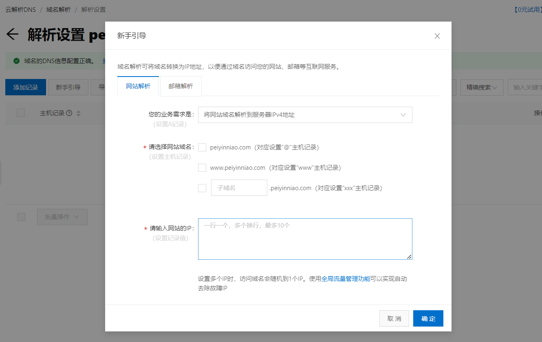
Task: Enable the custom 子域名 checkbox
Action: 202,188
